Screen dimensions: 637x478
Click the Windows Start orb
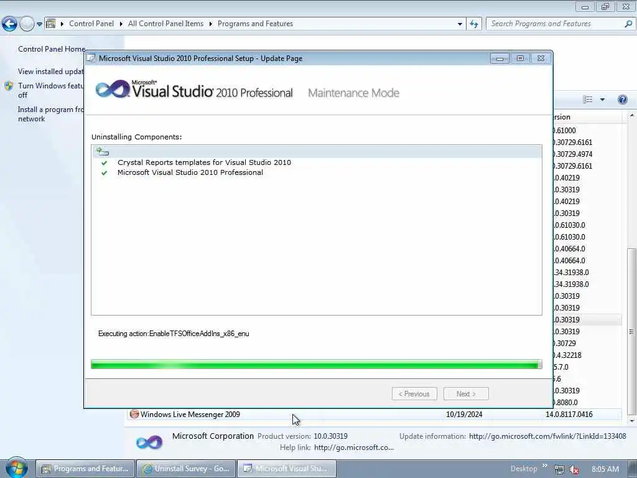tap(16, 468)
